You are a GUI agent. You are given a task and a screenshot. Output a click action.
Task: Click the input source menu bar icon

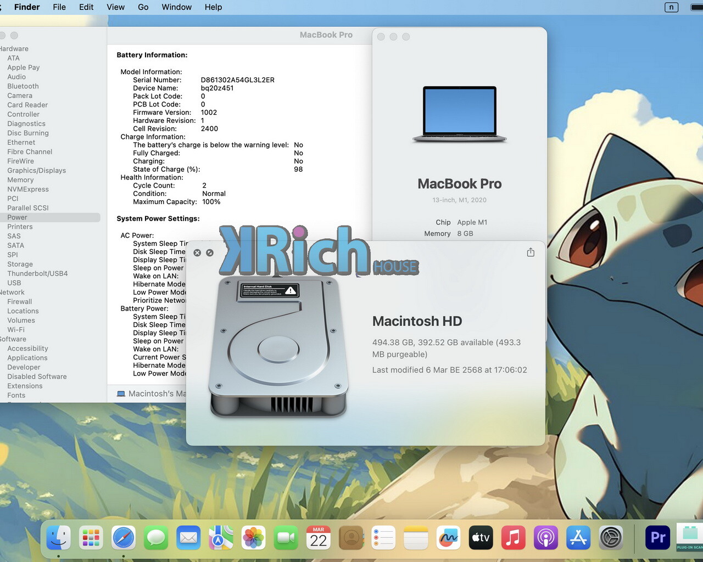[671, 7]
